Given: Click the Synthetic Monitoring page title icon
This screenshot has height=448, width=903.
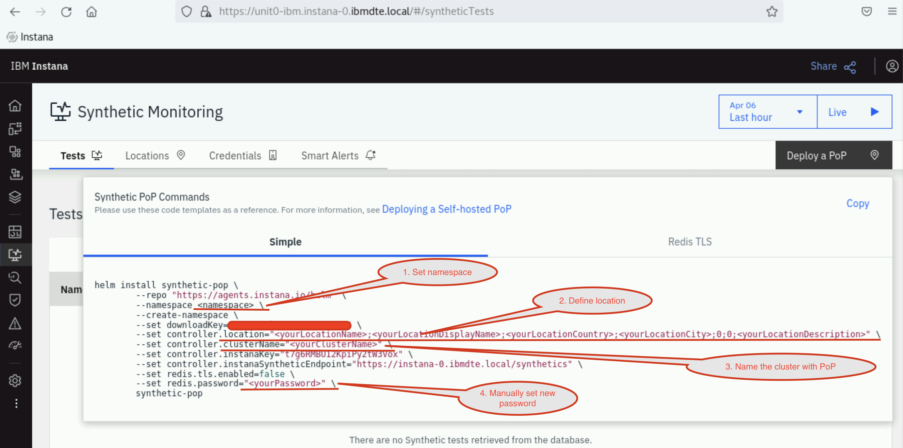Looking at the screenshot, I should click(x=60, y=111).
